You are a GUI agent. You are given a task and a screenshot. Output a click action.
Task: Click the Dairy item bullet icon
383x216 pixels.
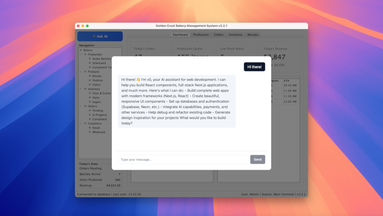90,97
